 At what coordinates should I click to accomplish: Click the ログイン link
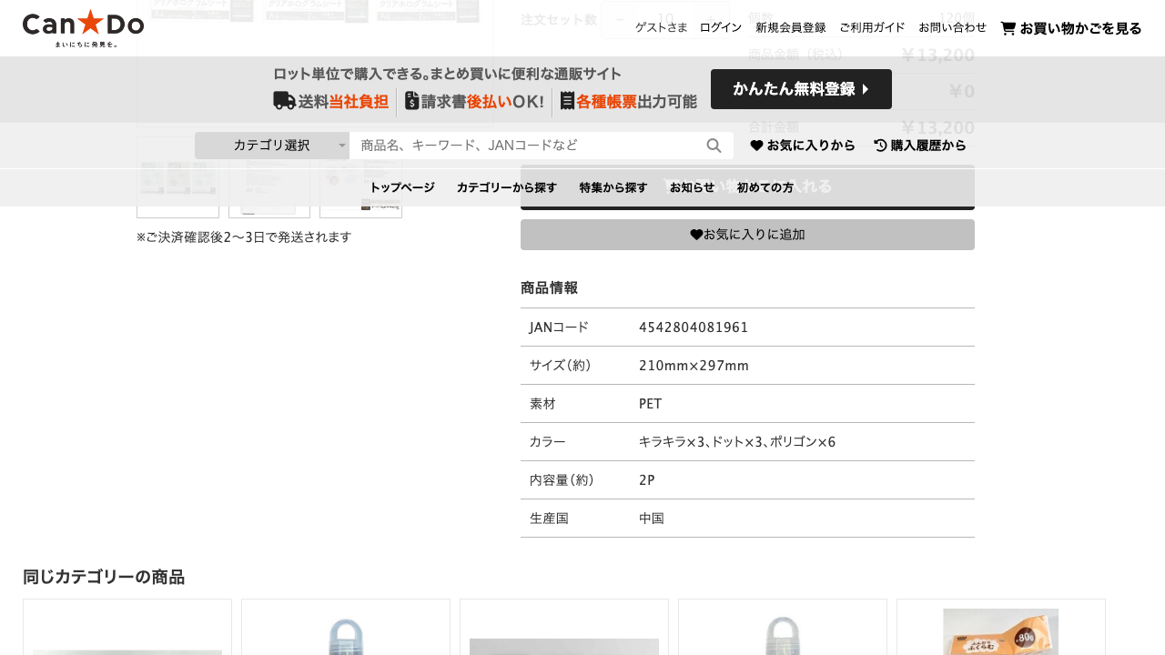click(721, 27)
